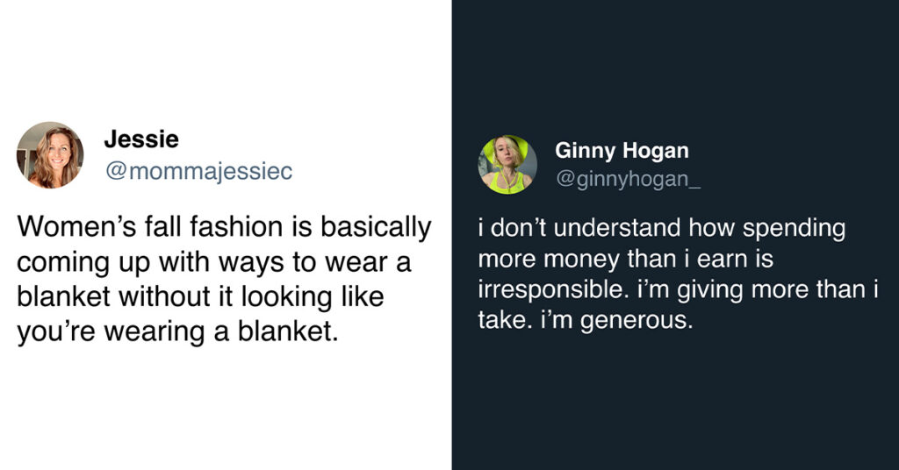The width and height of the screenshot is (899, 470).
Task: Click the line starting "irresponsible. i'm giving"
Action: click(x=679, y=289)
